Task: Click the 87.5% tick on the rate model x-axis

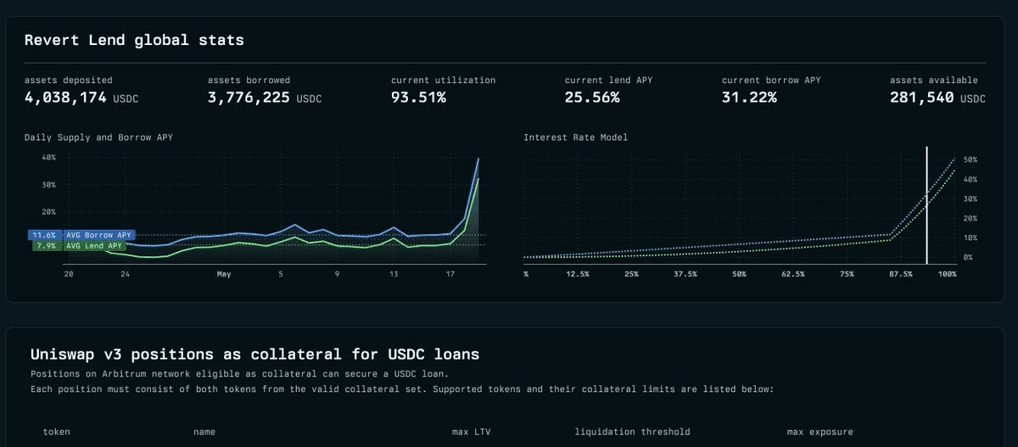Action: pos(901,274)
